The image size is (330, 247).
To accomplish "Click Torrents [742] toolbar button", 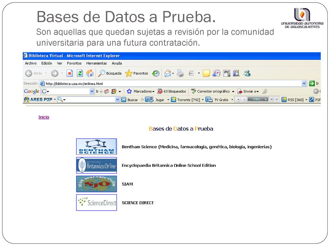I will click(186, 100).
